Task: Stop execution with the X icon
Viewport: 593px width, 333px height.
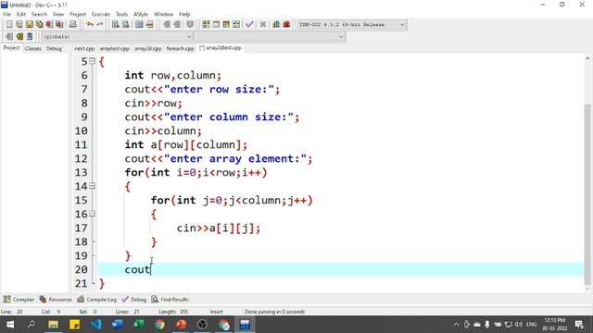Action: [x=263, y=25]
